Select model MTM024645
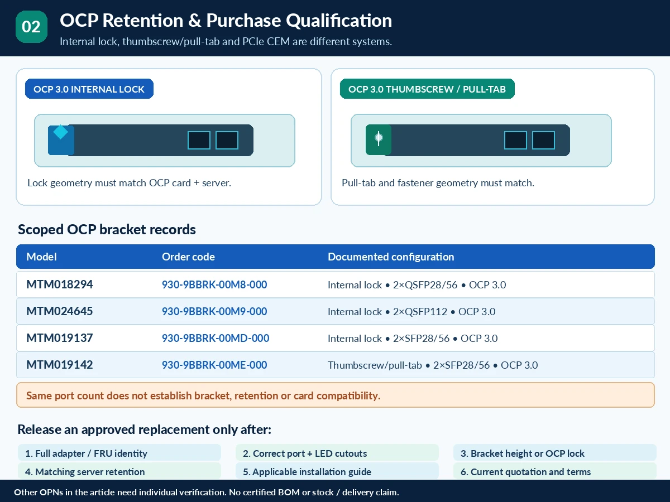The height and width of the screenshot is (502, 670). coord(60,312)
